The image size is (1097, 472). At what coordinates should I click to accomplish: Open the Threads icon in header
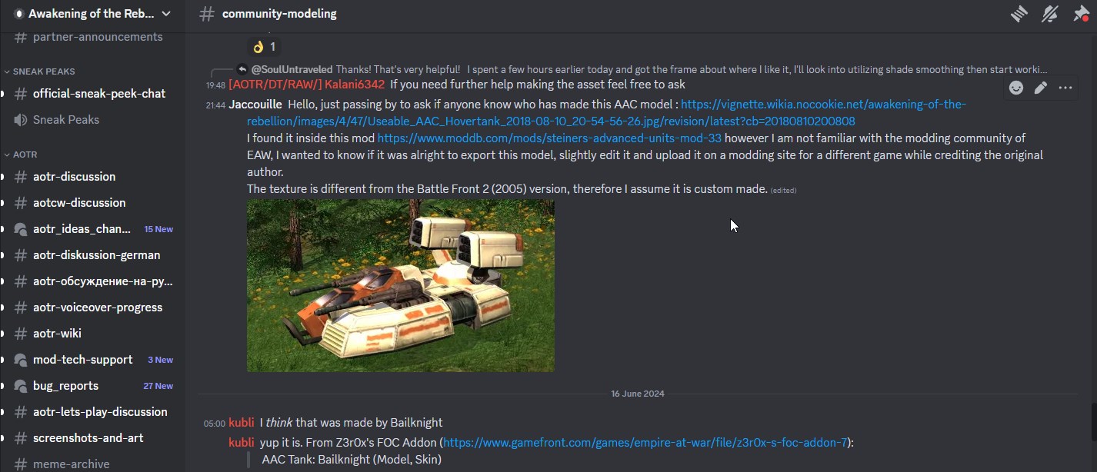1019,14
